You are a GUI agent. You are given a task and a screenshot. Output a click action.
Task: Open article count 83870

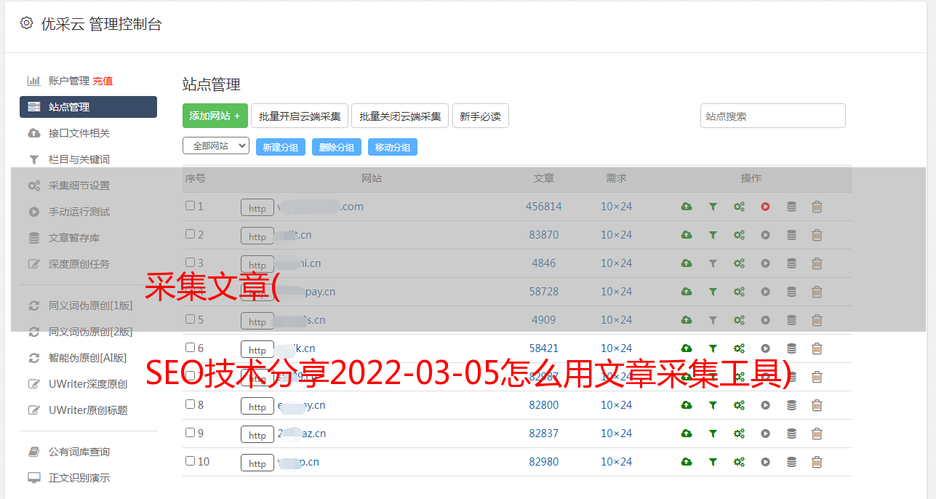coord(544,235)
